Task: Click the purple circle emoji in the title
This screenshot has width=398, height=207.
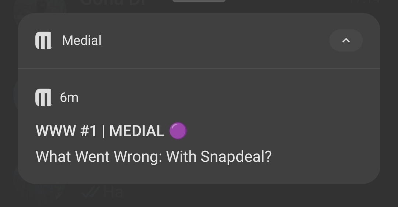Action: pyautogui.click(x=178, y=131)
